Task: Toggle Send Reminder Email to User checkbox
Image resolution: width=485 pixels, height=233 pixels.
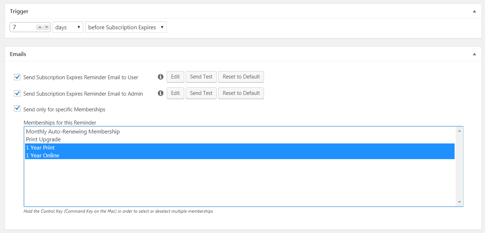Action: click(17, 77)
